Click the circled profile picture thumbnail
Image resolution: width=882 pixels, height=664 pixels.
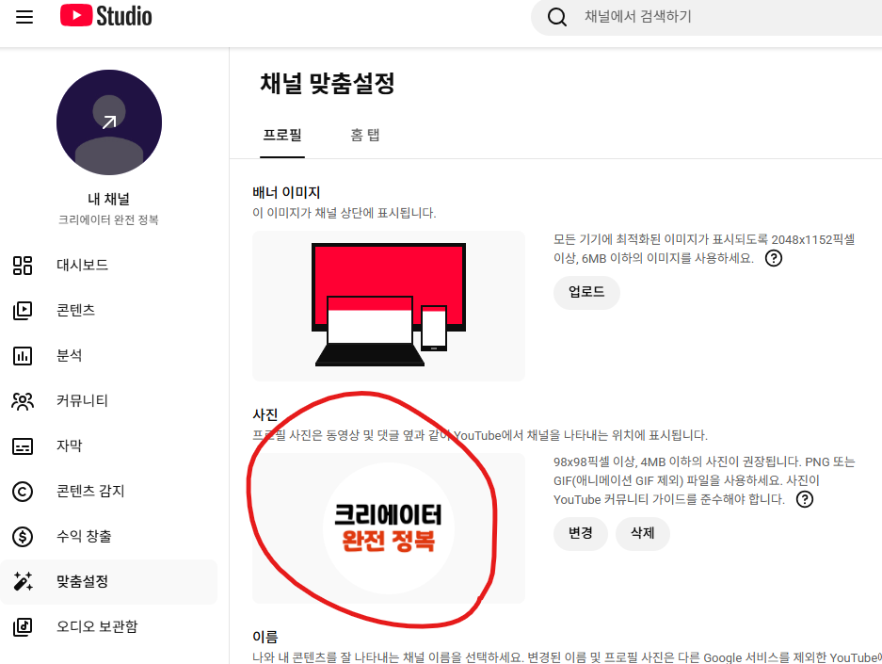(388, 528)
